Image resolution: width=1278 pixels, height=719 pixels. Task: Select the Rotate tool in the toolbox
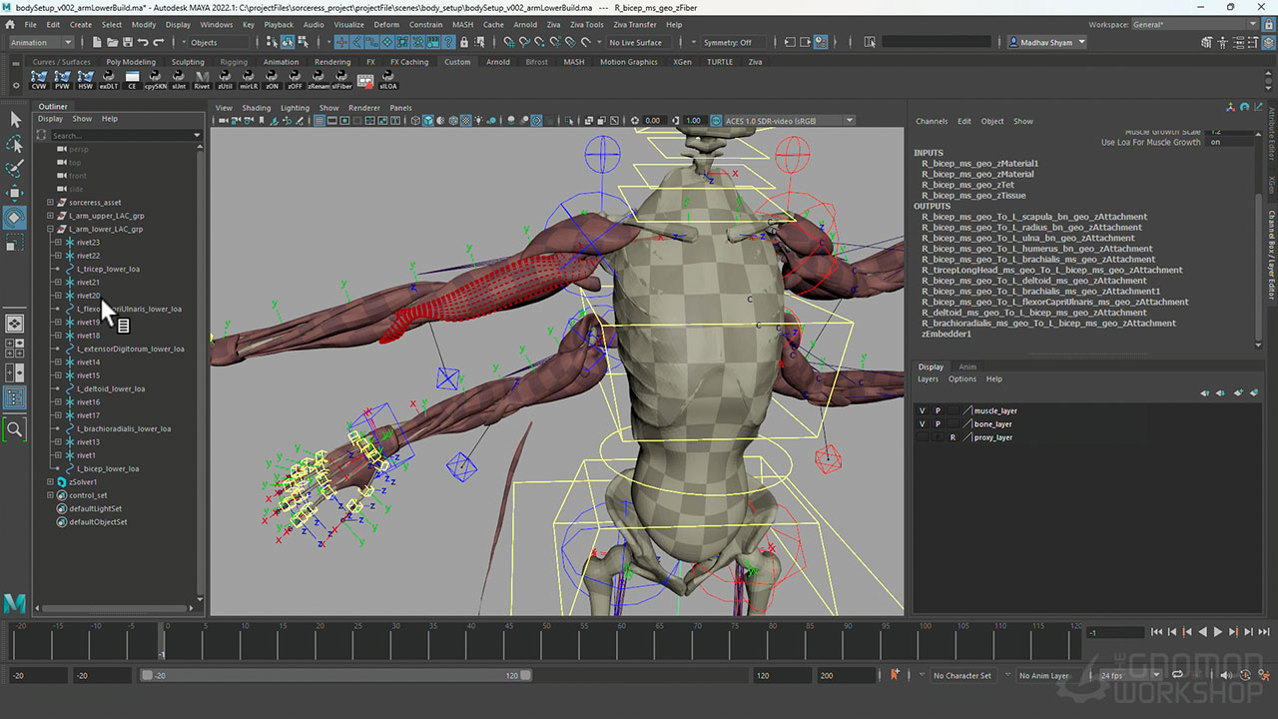click(15, 217)
